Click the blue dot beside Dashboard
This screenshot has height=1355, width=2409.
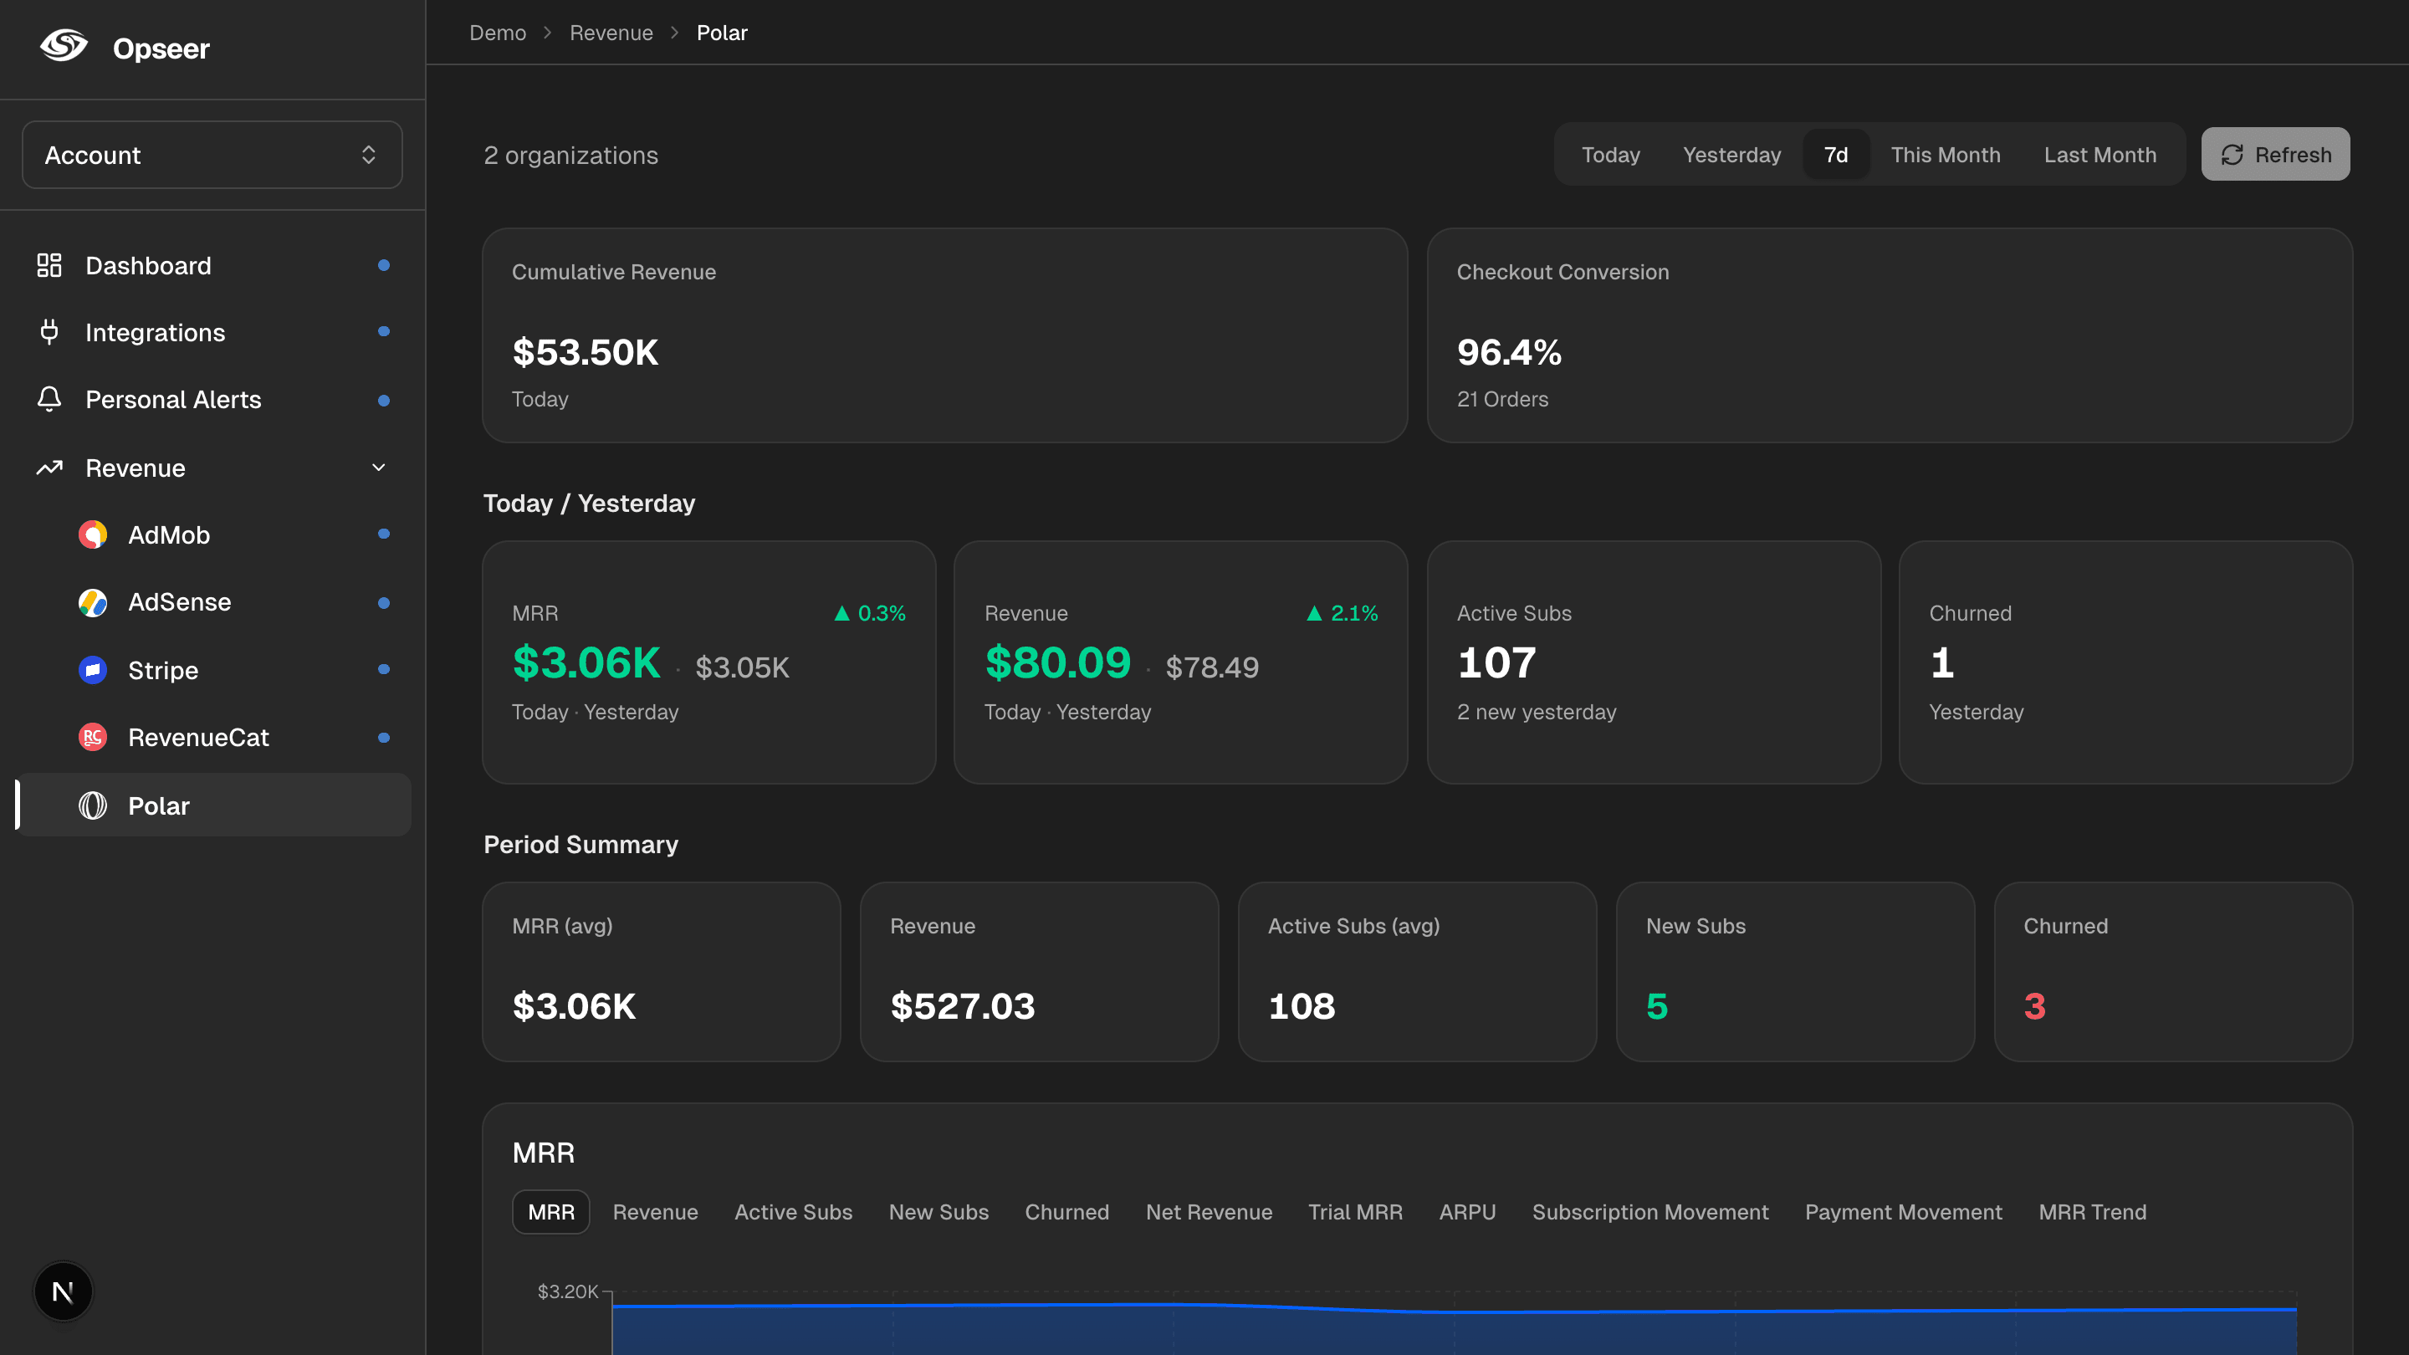(383, 266)
